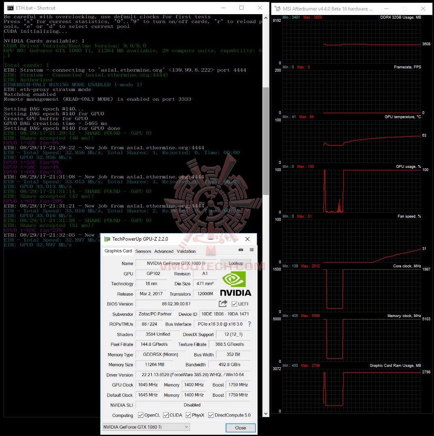Viewport: 434px width, 436px height.
Task: Take a GPU-Z screenshot with the camera icon
Action: click(x=241, y=250)
